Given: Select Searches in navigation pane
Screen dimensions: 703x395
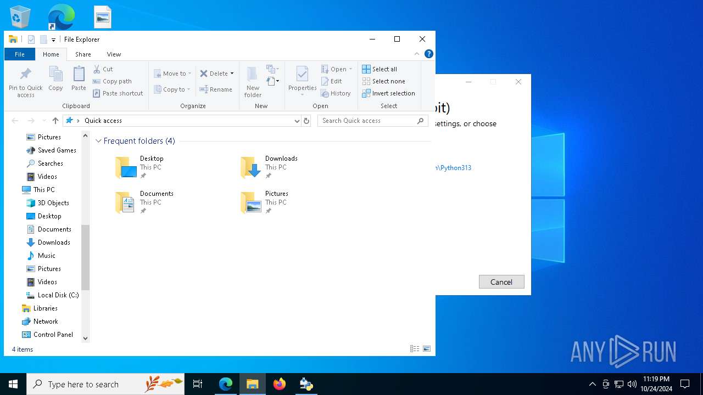Looking at the screenshot, I should tap(44, 163).
